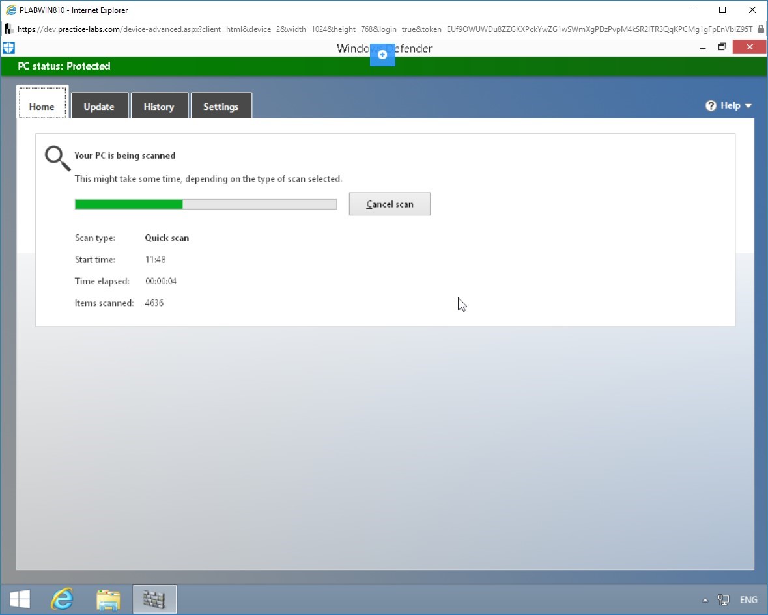Click the 'Scan type:' label
The image size is (768, 615).
[x=95, y=238]
